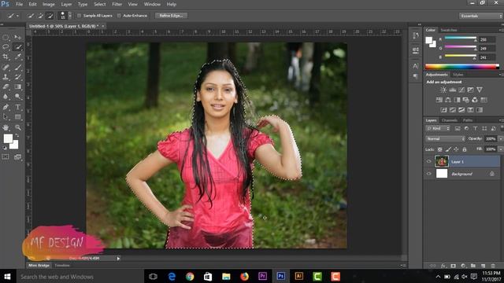The height and width of the screenshot is (283, 504).
Task: Enable Sample All Layers checkbox
Action: tap(79, 16)
